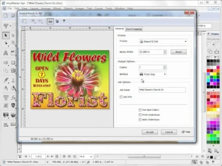Adjust the Media Width spinner arrows
222x166 pixels.
click(x=165, y=52)
